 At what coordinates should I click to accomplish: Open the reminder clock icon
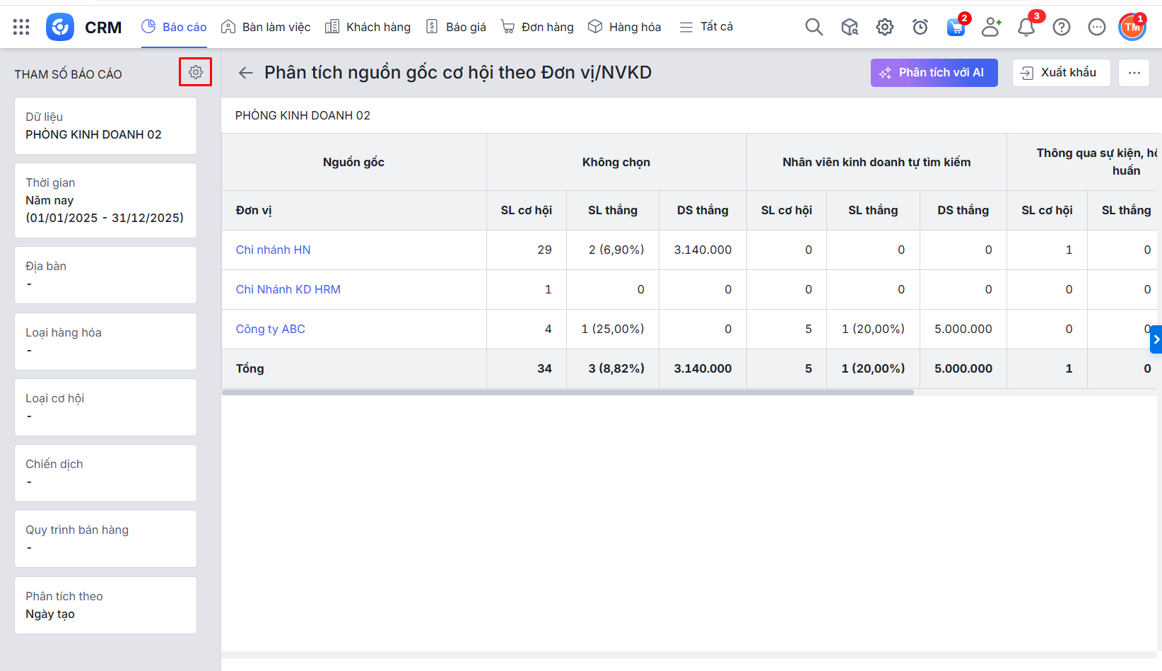920,27
